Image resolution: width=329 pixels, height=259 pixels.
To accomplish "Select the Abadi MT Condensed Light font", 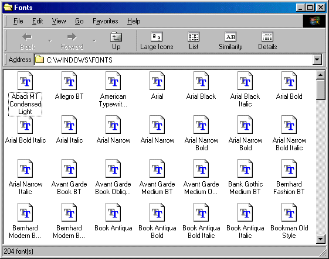I will tap(25, 94).
